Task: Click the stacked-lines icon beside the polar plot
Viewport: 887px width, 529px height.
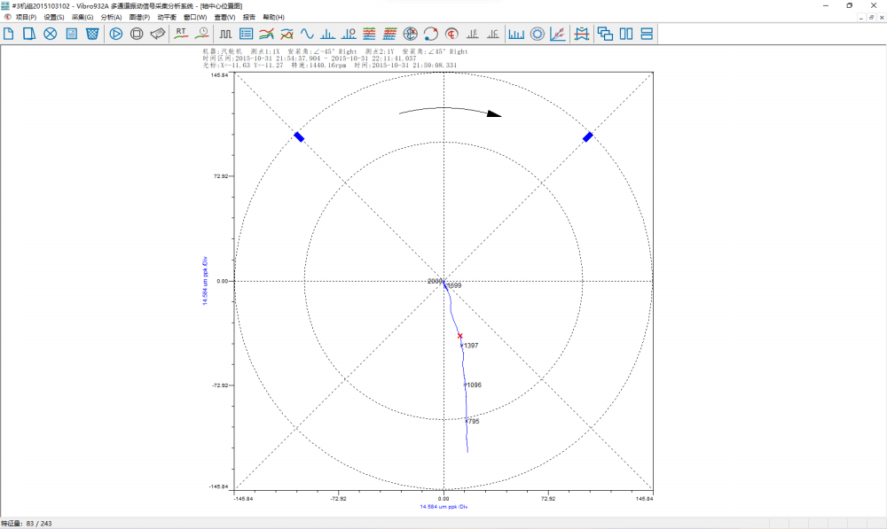Action: (389, 34)
